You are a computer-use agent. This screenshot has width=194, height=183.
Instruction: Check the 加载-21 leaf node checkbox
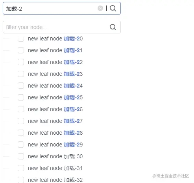(x=21, y=50)
